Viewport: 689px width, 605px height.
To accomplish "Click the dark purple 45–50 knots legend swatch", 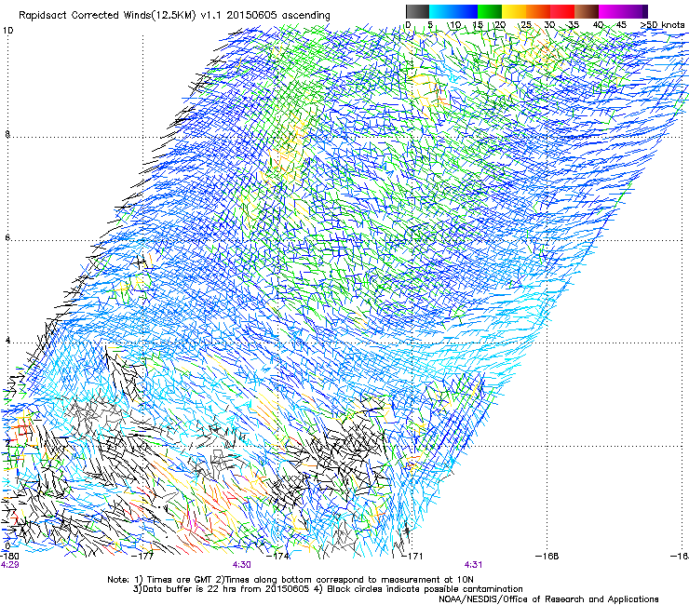I will pyautogui.click(x=635, y=11).
